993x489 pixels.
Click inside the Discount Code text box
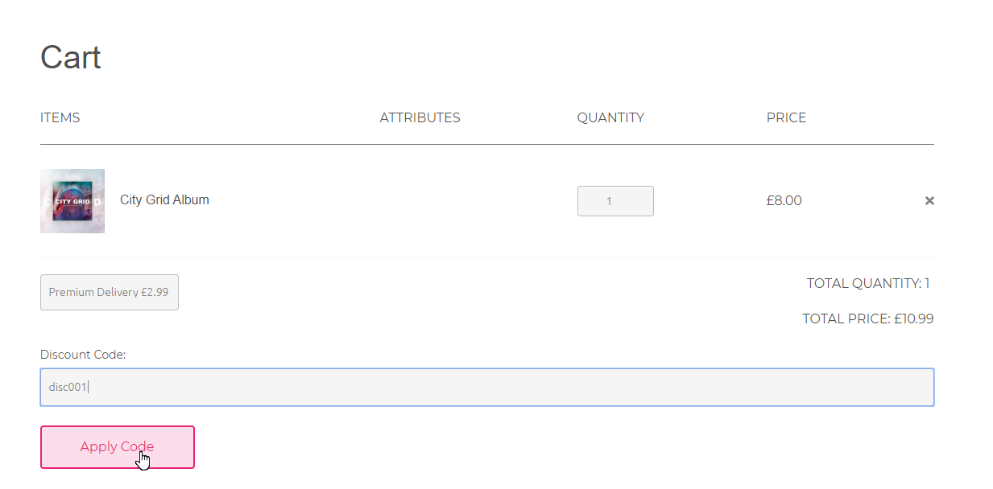click(x=486, y=387)
